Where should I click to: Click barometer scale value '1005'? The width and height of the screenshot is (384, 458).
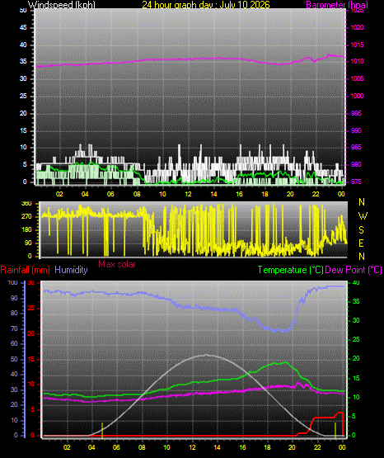click(357, 78)
